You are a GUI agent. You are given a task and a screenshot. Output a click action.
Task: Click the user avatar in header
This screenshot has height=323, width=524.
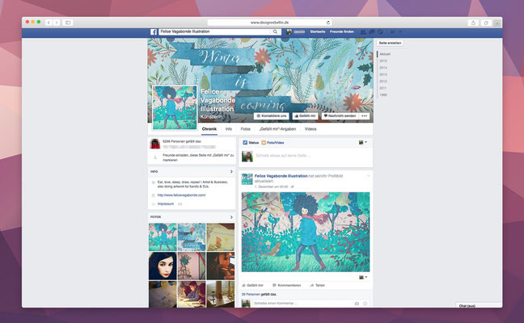[x=289, y=31]
